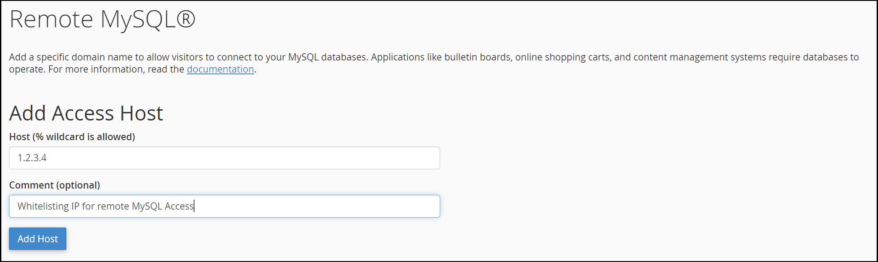Submit the access host with Add Host
Screen dimensions: 878x262
tap(37, 239)
